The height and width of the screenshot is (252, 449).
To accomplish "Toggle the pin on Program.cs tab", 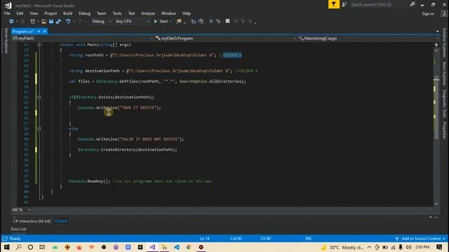I will click(39, 31).
